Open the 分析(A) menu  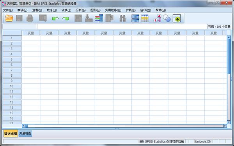tap(81, 10)
